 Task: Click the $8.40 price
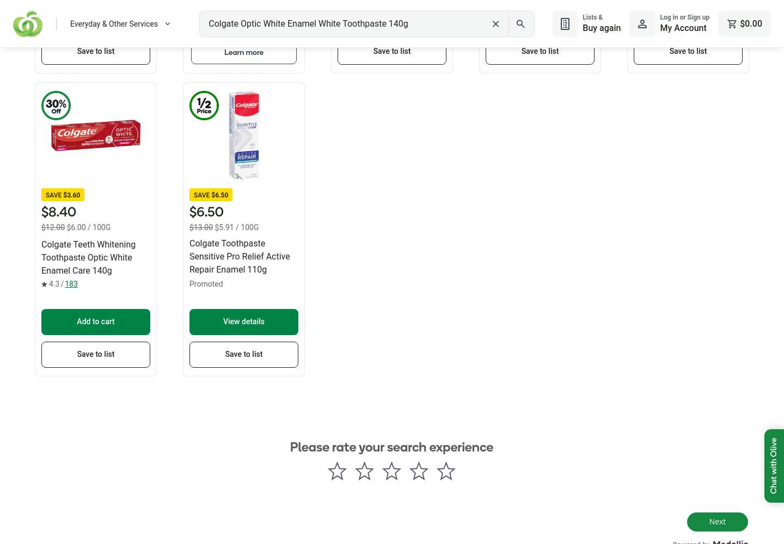pos(59,212)
